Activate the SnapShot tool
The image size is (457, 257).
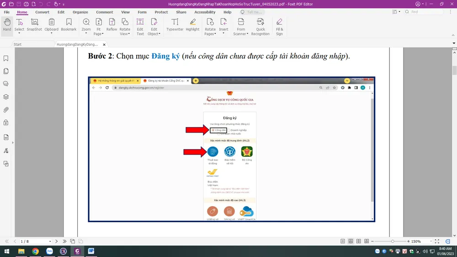click(x=34, y=25)
